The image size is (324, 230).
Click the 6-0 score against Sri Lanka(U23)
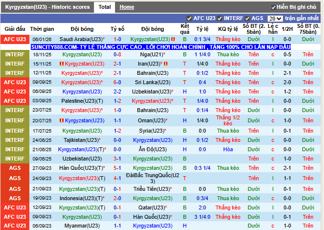click(x=117, y=82)
